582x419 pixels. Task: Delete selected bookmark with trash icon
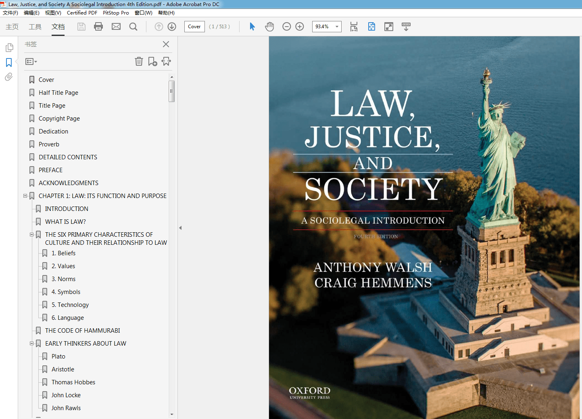pyautogui.click(x=139, y=61)
